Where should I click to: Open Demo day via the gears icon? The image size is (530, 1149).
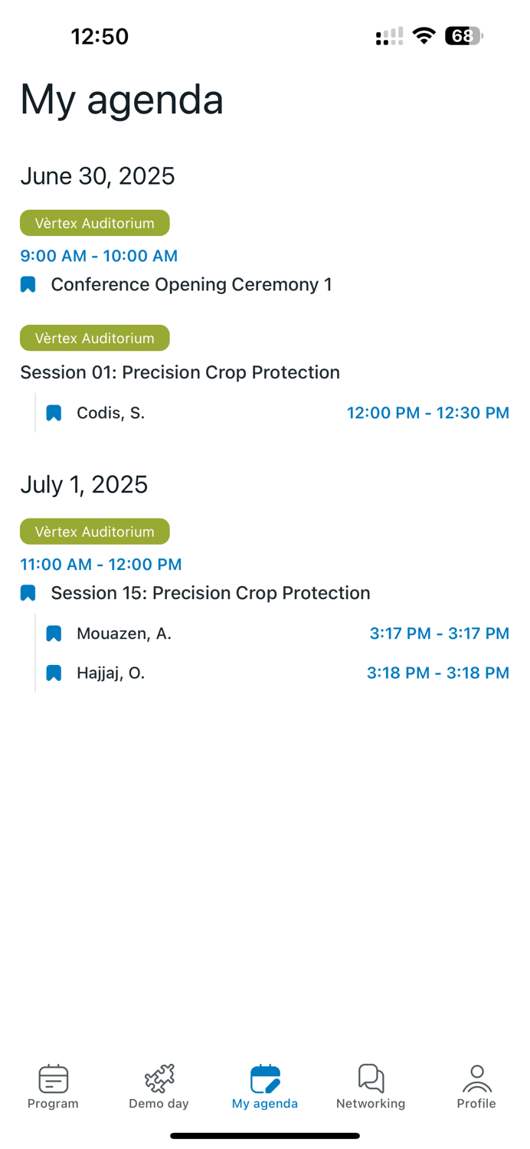click(159, 1077)
